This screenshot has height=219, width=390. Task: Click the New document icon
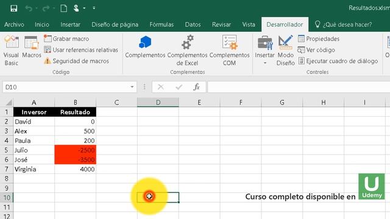pyautogui.click(x=63, y=8)
